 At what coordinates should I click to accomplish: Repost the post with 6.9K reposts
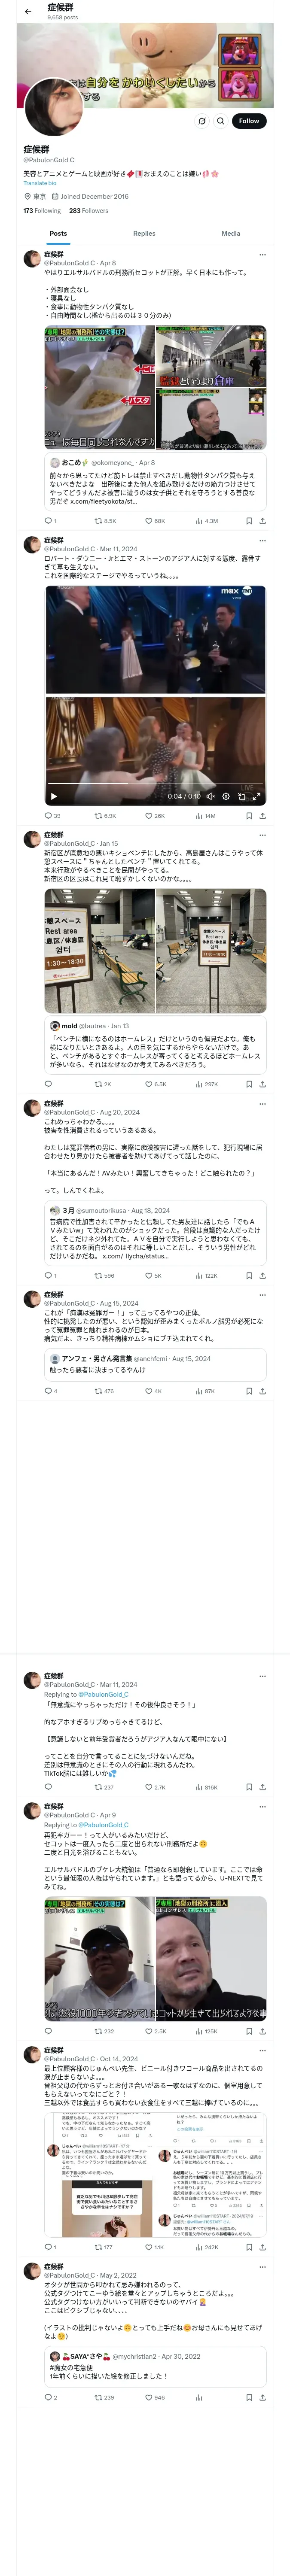click(104, 816)
